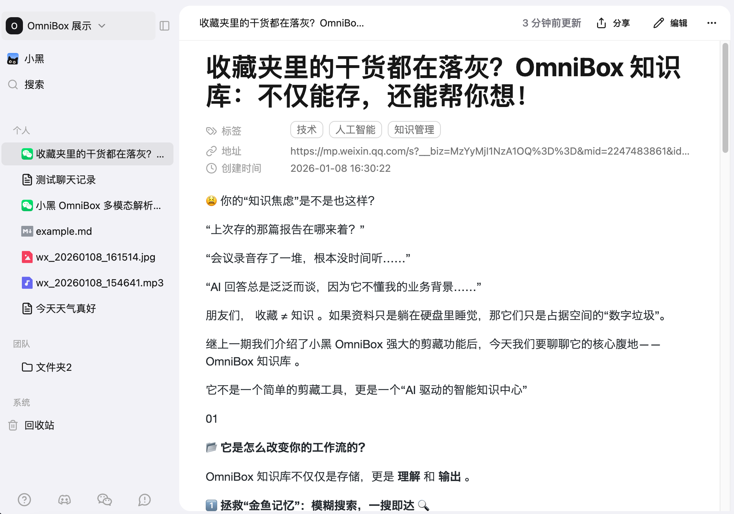Open wx_20260108_161514.jpg image file
Viewport: 734px width, 514px height.
click(x=95, y=257)
